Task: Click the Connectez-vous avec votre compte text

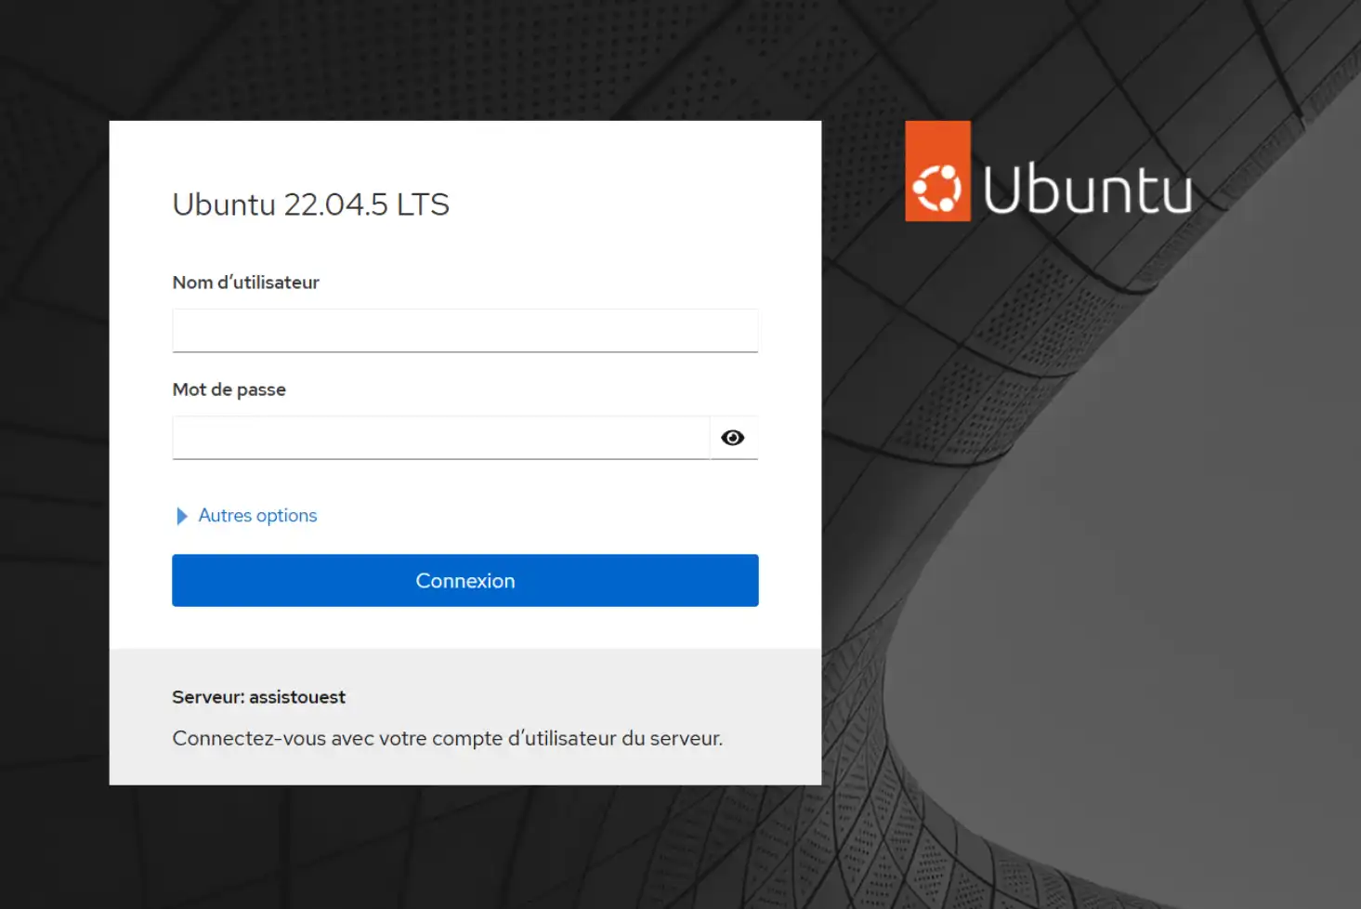Action: coord(447,738)
